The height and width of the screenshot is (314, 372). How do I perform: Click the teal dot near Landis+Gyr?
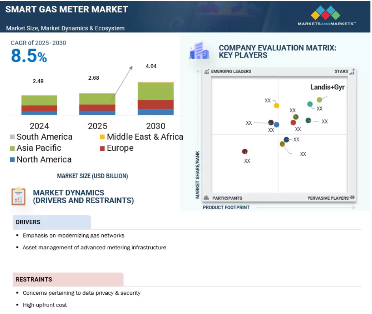pos(310,104)
